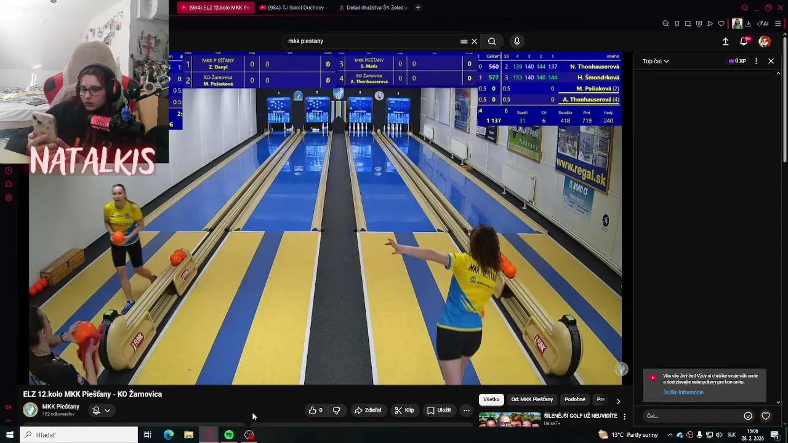Click the Uložiť save button
The image size is (788, 443).
(439, 410)
